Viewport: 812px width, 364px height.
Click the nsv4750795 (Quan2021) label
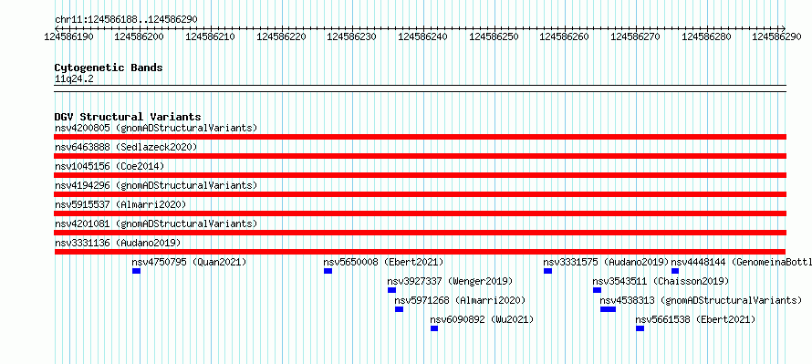[x=189, y=262]
